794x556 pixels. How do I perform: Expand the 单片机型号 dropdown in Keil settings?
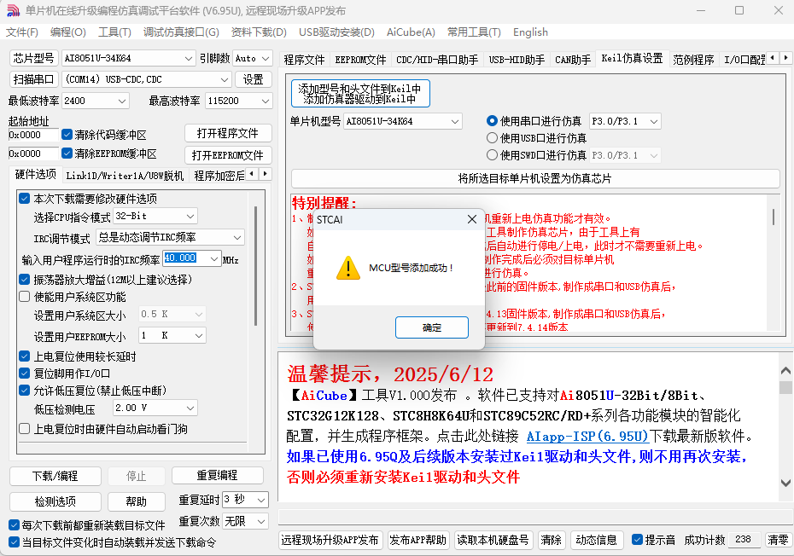455,121
